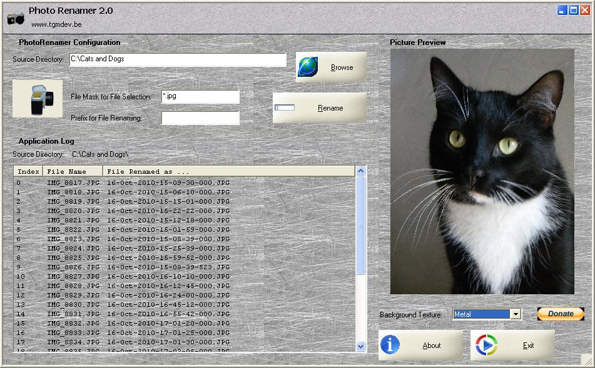Viewport: 595px width, 368px height.
Task: Open www.tgmdev.be website link
Action: 56,24
